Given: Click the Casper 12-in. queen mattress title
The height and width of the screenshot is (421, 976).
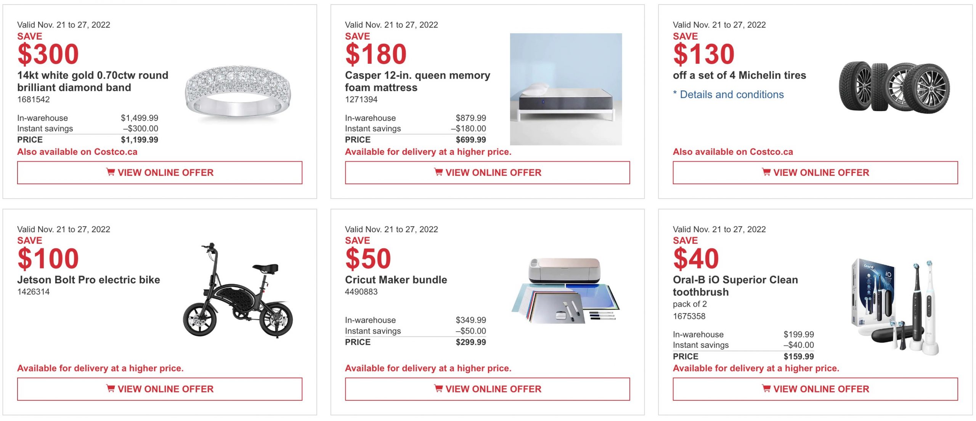Looking at the screenshot, I should click(417, 81).
